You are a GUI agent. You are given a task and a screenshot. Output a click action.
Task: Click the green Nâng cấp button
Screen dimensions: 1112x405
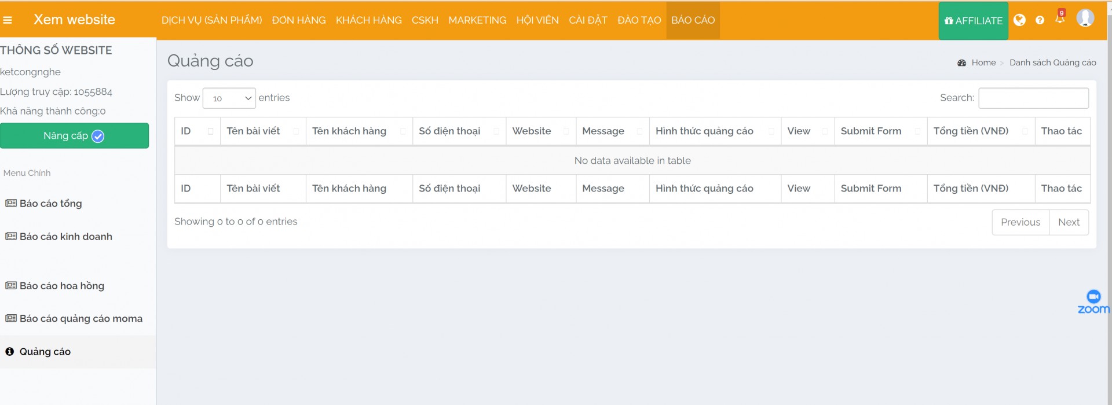[74, 136]
